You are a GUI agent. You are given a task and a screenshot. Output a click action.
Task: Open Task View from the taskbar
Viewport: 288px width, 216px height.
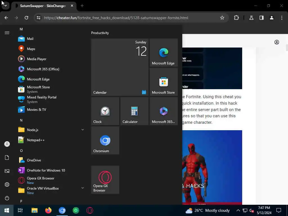(x=20, y=210)
